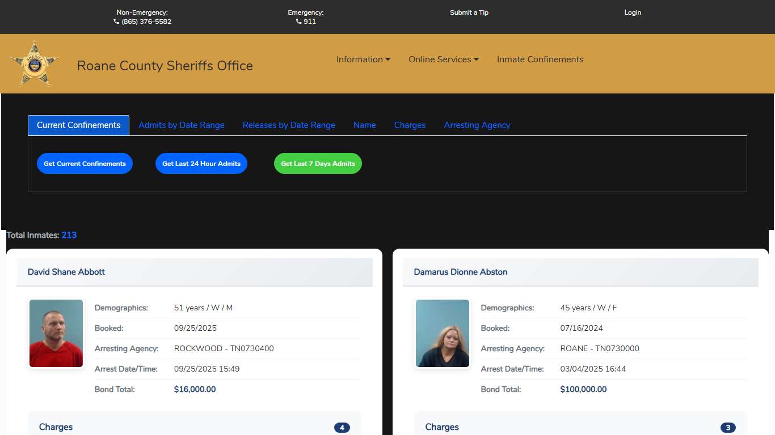Open the Login page
This screenshot has height=435, width=775.
pos(632,12)
